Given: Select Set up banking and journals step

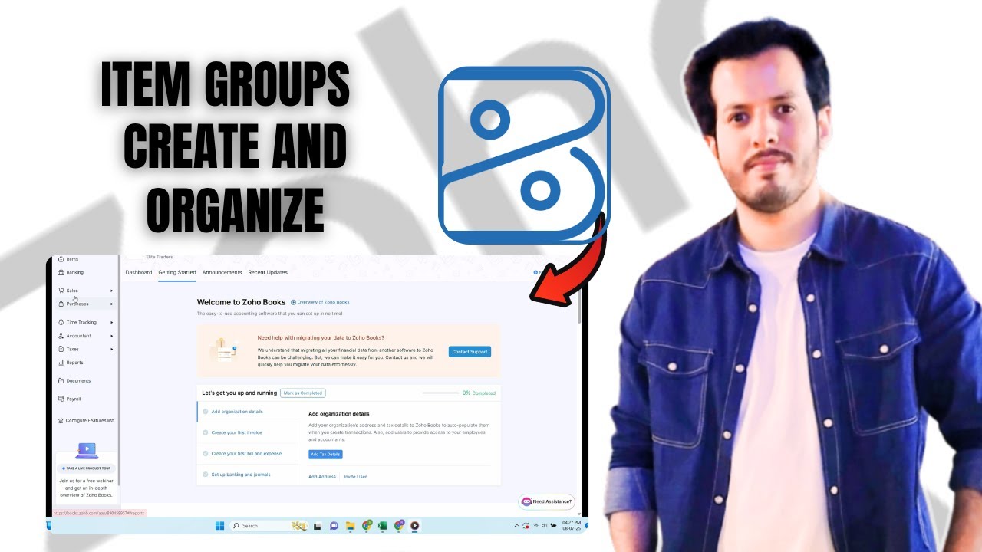Looking at the screenshot, I should point(247,475).
